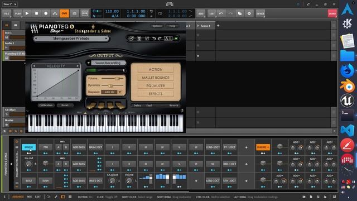Open the Diapason 440 Hz dropdown
This screenshot has width=357, height=201.
pos(112,92)
